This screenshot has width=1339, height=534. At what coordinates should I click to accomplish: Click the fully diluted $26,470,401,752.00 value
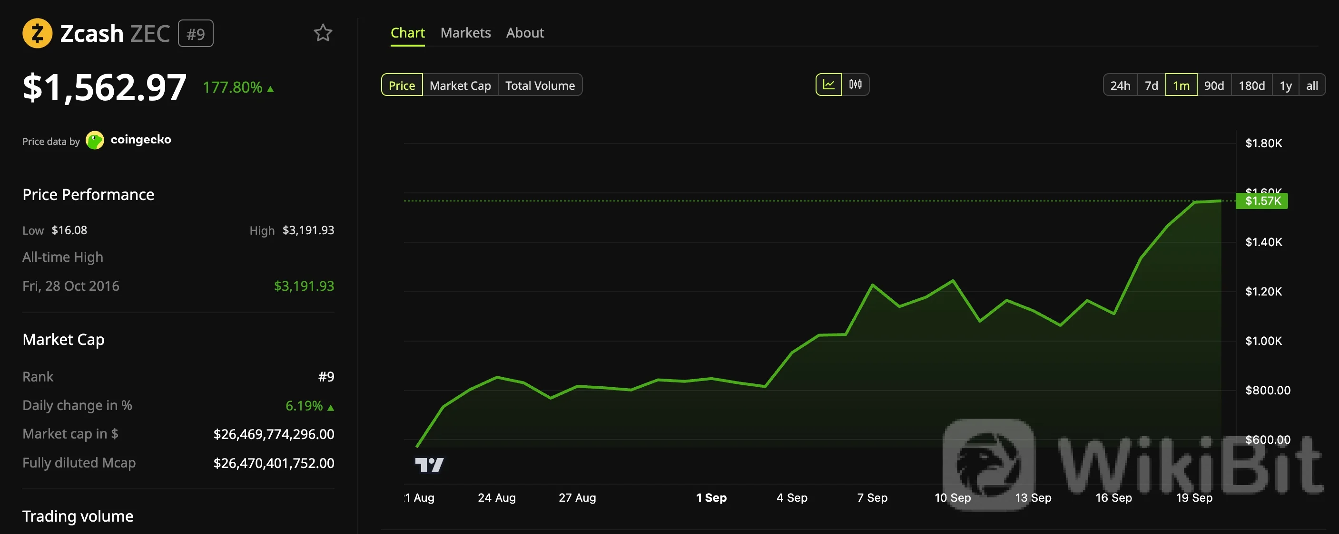click(274, 463)
